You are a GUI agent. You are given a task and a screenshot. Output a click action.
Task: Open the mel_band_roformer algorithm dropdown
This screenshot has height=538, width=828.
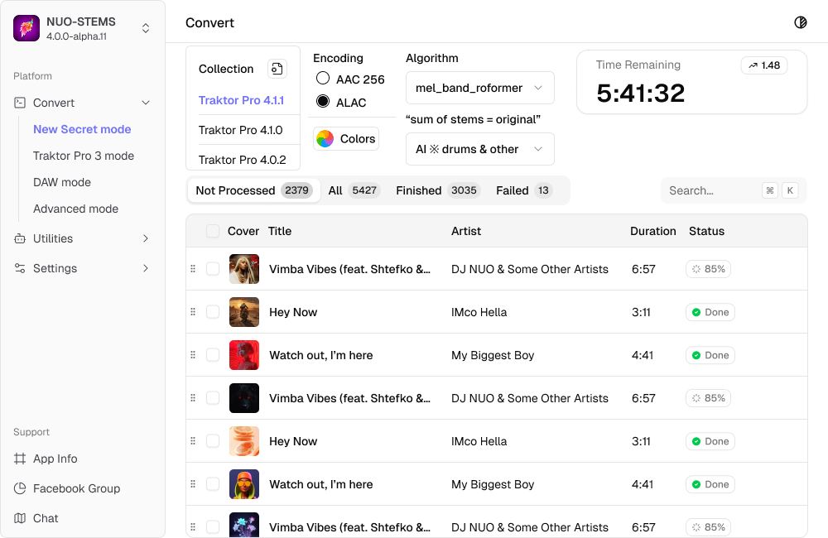(x=479, y=88)
